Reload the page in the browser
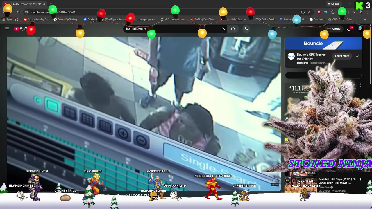The width and height of the screenshot is (372, 209). (18, 12)
